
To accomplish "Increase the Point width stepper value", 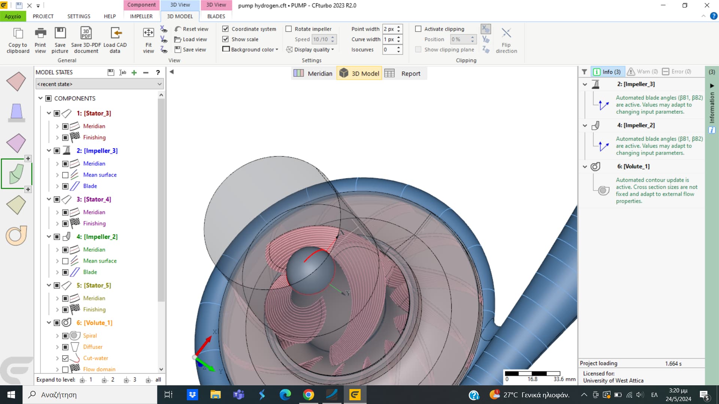I will tap(399, 27).
